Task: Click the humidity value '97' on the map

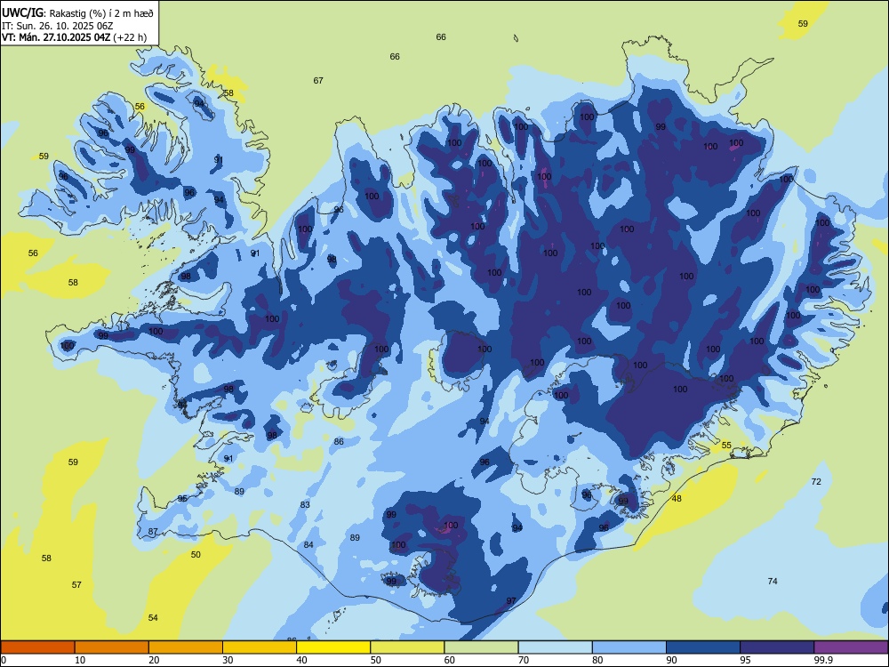Action: 511,600
